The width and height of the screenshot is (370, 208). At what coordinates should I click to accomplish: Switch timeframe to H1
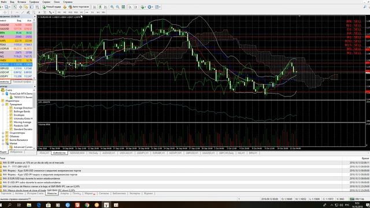pos(82,12)
